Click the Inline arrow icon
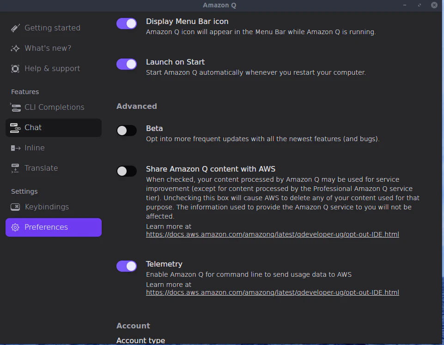Screen dimensions: 444x345 coord(16,148)
